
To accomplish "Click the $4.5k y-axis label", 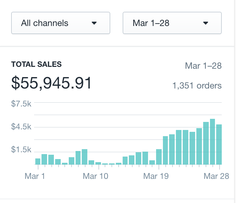I will pos(21,127).
